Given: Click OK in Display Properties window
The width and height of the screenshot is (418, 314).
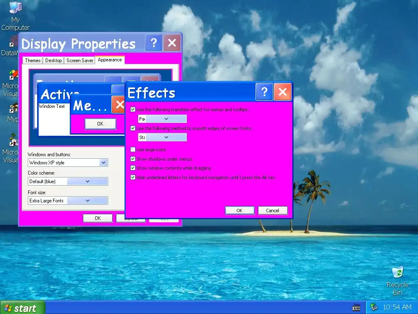Looking at the screenshot, I should (98, 218).
